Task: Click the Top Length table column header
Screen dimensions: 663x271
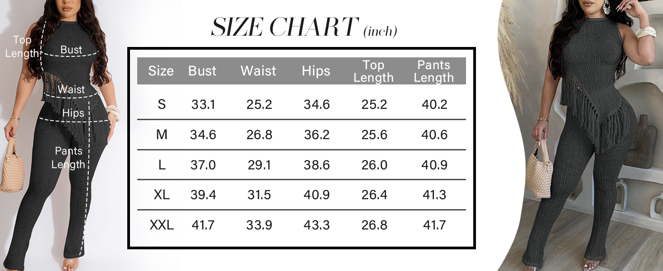Action: 374,71
